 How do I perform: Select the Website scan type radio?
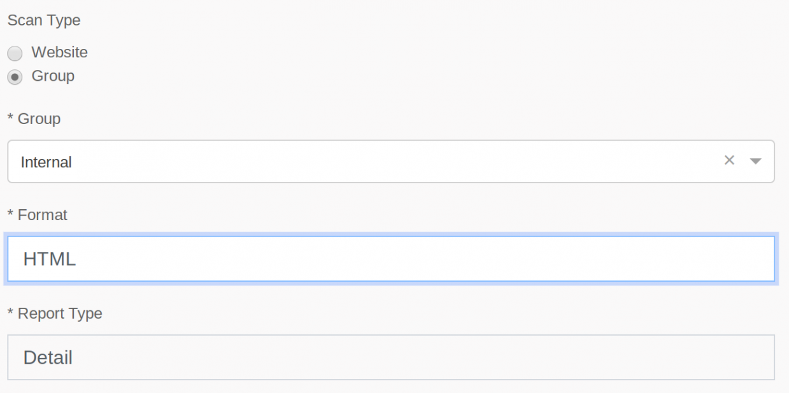pos(15,53)
